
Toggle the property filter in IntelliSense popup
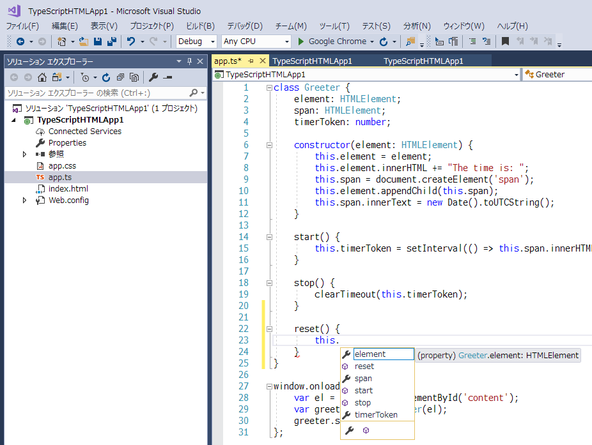(x=349, y=431)
